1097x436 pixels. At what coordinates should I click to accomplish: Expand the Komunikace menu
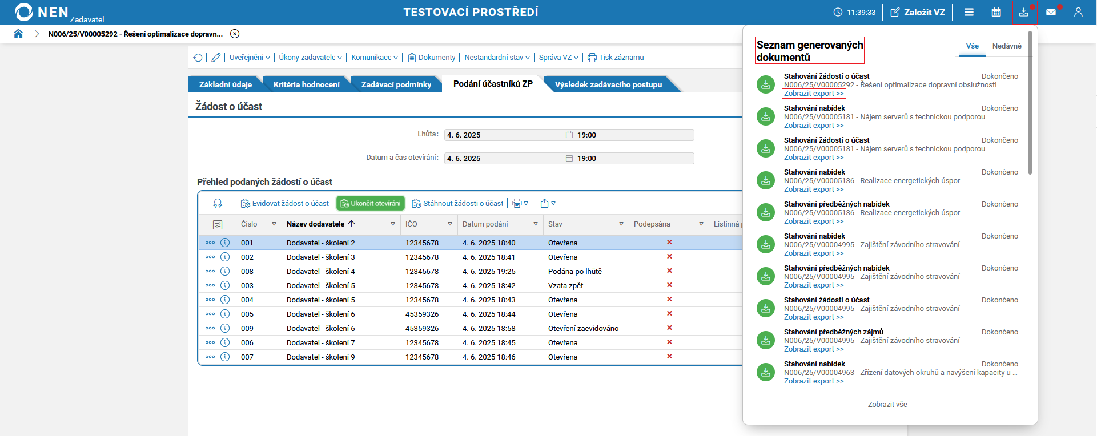[375, 58]
